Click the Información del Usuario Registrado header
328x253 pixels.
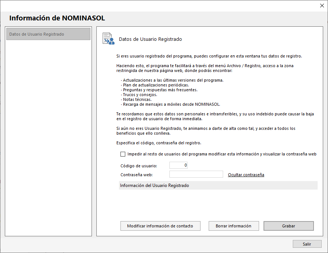pos(218,185)
